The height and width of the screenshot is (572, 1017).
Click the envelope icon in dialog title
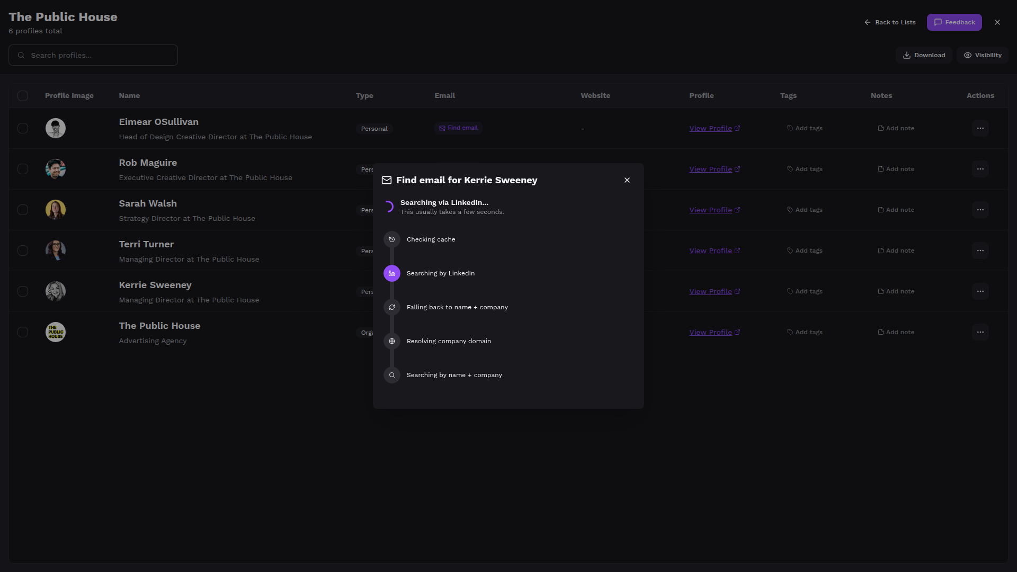pos(387,180)
